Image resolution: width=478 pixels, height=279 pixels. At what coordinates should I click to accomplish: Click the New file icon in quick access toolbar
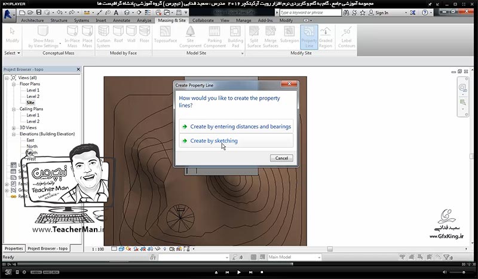(22, 13)
